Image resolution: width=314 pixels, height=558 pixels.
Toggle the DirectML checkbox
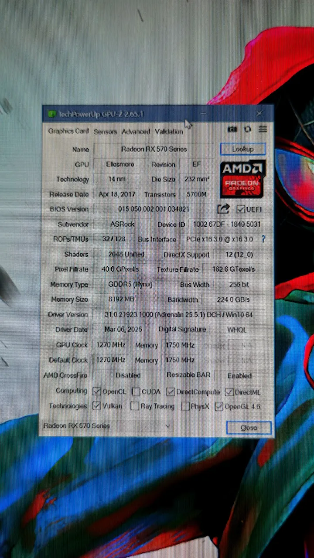coord(229,392)
